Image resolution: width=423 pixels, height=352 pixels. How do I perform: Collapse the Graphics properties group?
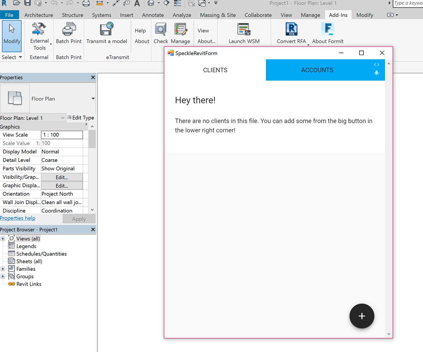[86, 125]
